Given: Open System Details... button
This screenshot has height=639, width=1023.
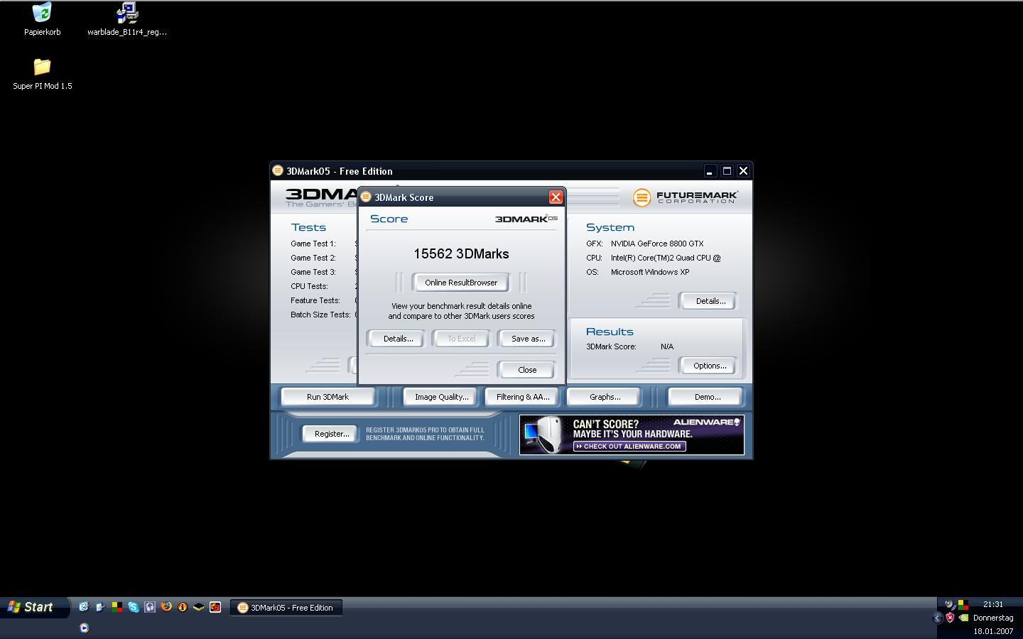Looking at the screenshot, I should [x=710, y=301].
